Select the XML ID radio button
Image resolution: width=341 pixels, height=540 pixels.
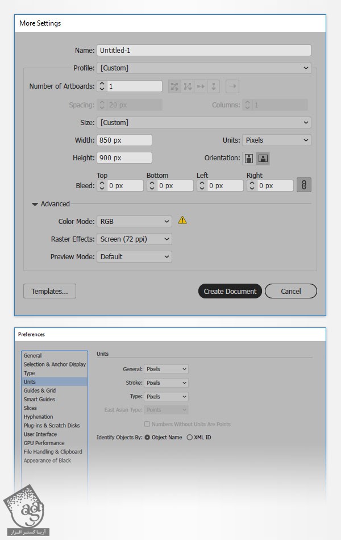[189, 438]
